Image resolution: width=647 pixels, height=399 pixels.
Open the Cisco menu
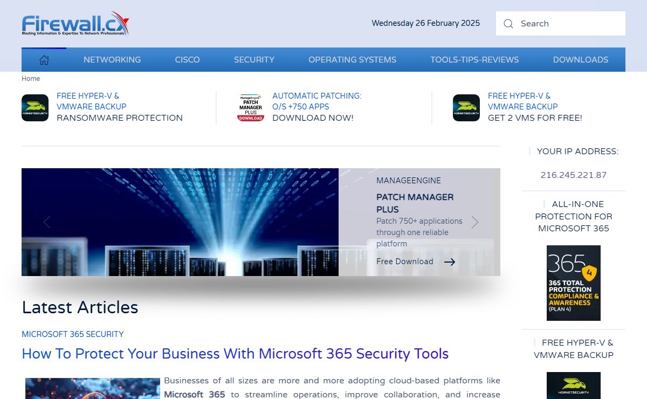pos(187,60)
